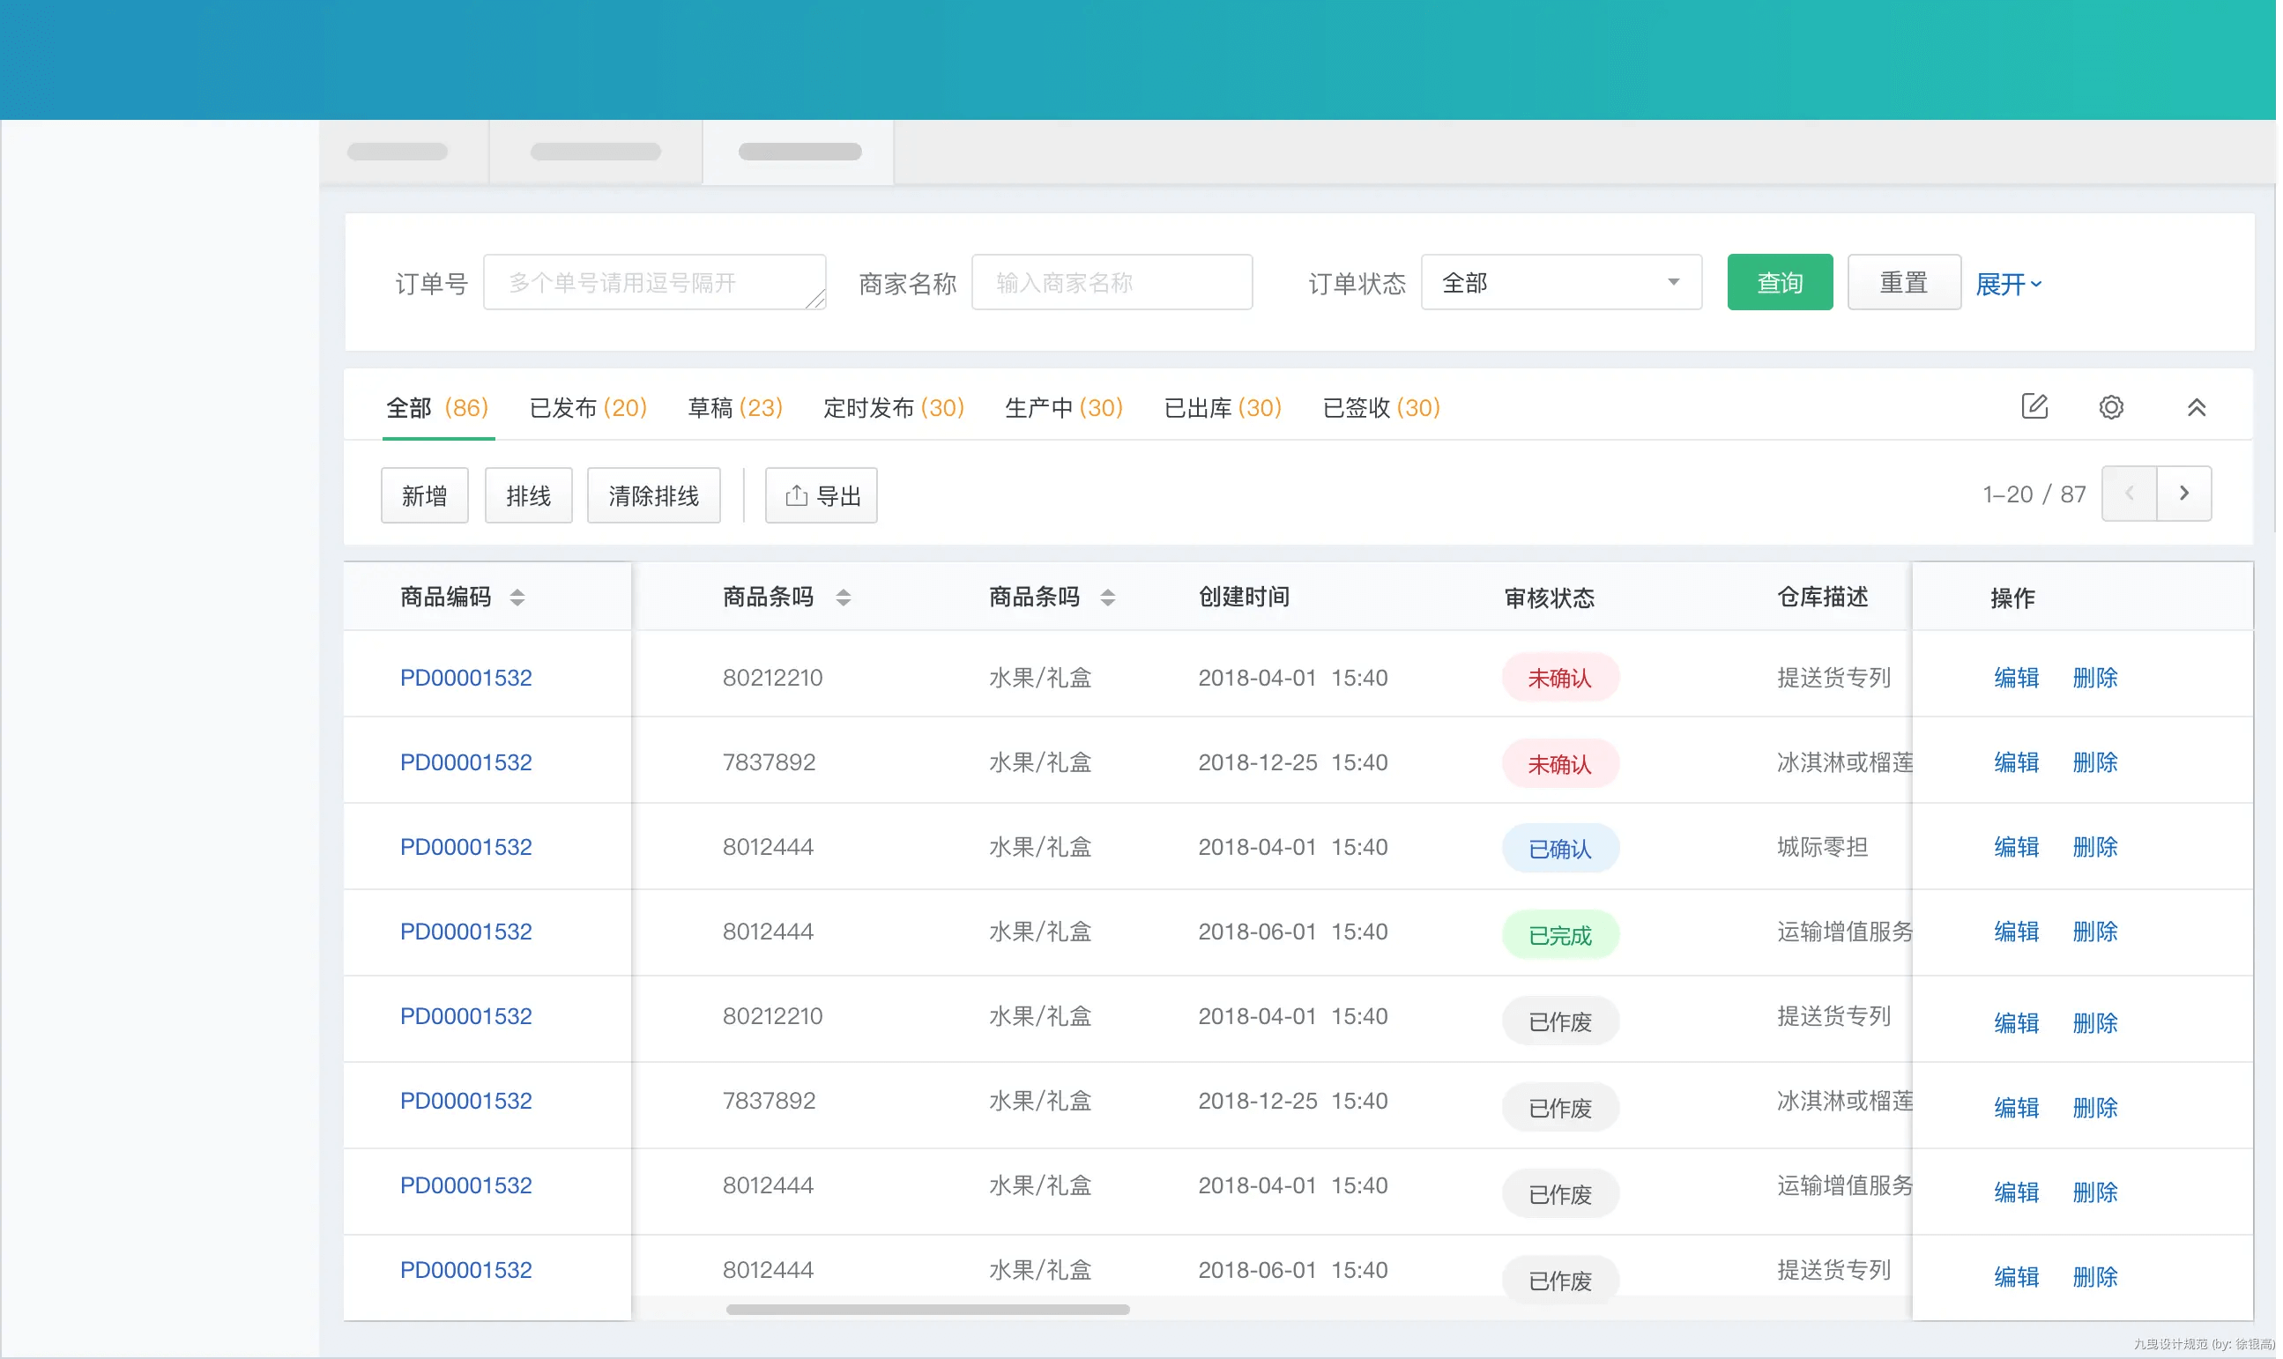Click the 新增 button
Viewport: 2283px width, 1359px height.
click(x=425, y=495)
